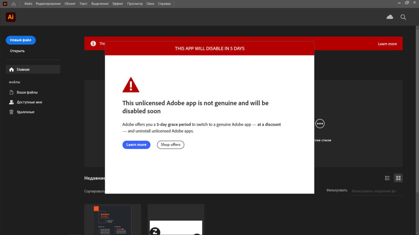Image resolution: width=419 pixels, height=235 pixels.
Task: Click the Новый файл button
Action: (21, 40)
